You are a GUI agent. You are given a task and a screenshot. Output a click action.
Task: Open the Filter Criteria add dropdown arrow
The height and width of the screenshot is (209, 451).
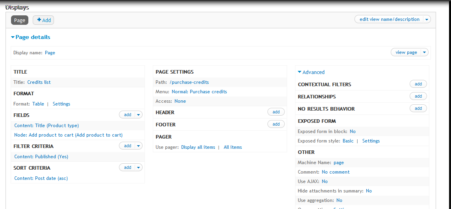tap(138, 146)
